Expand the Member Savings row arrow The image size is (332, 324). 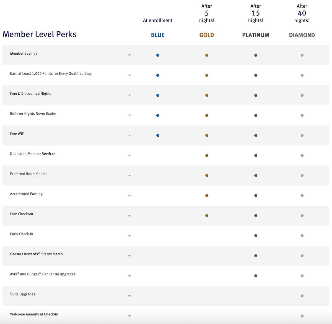click(129, 55)
